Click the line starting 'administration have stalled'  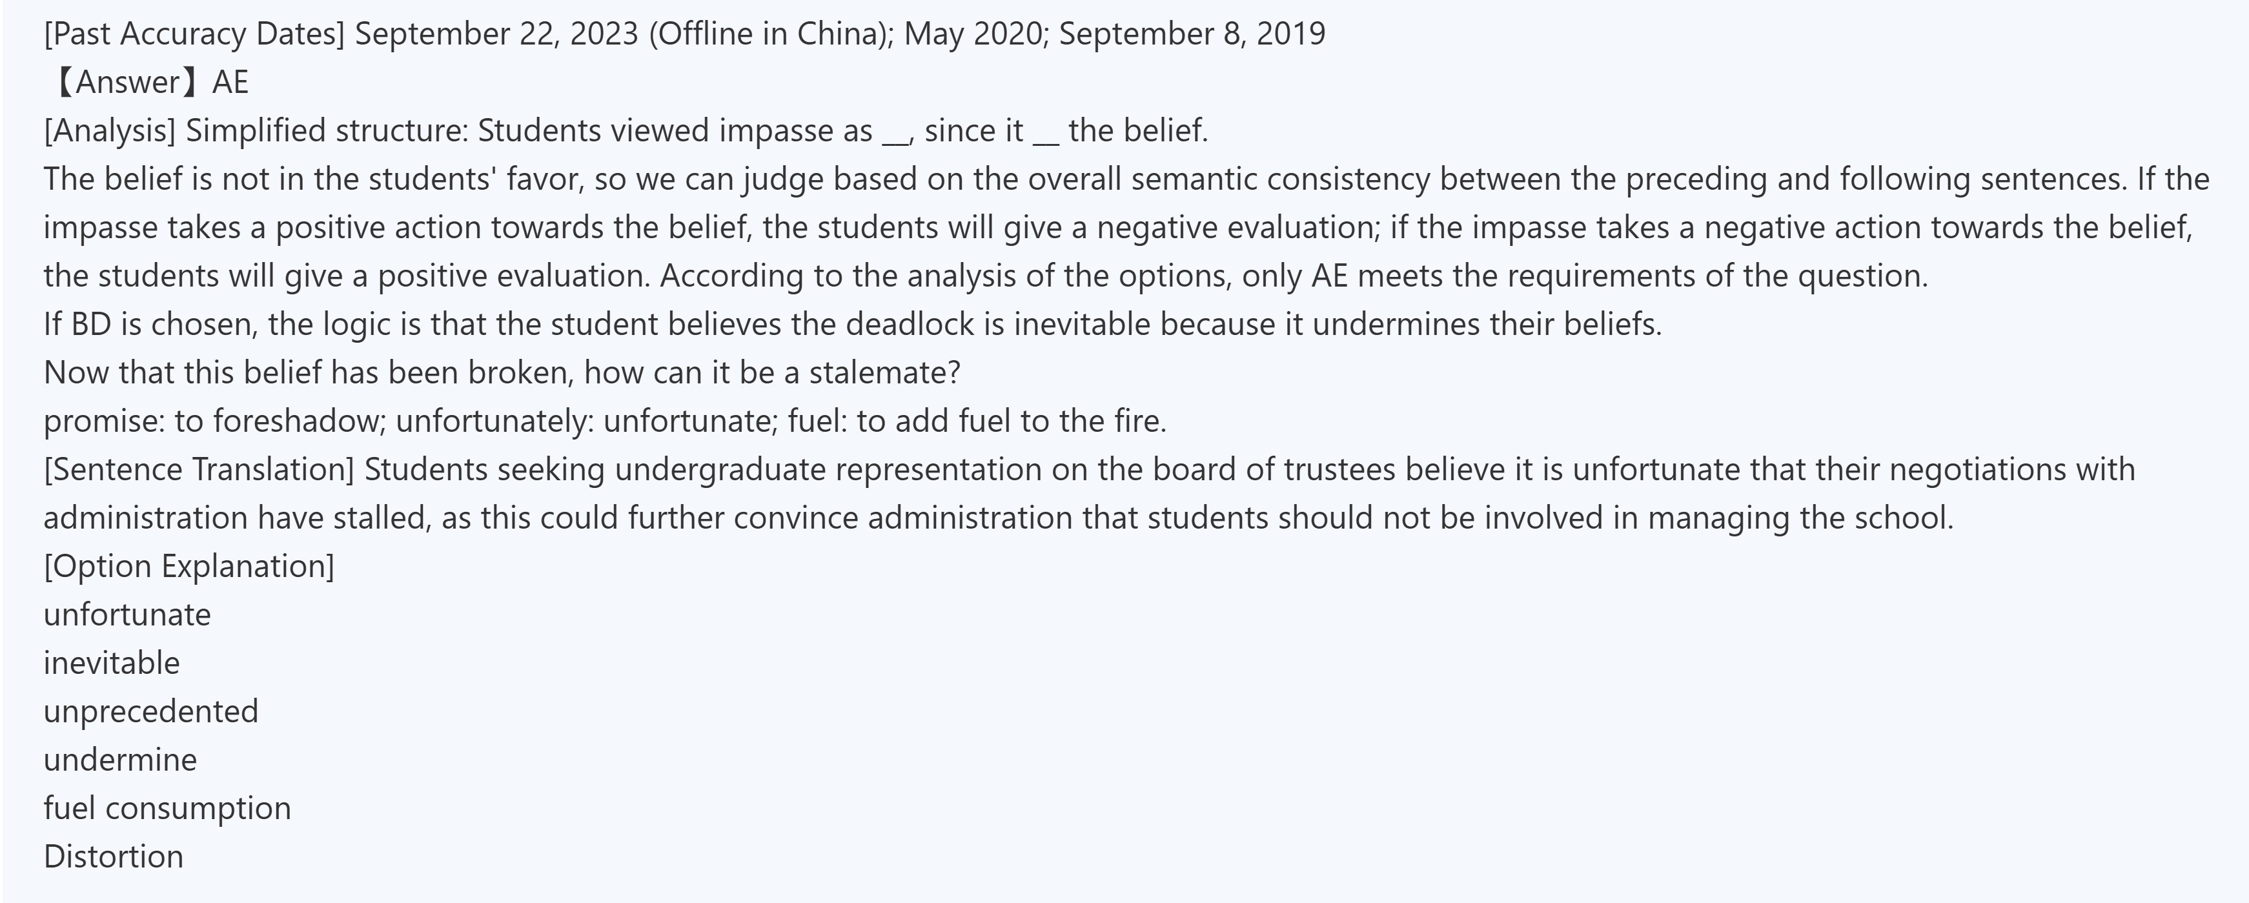click(x=998, y=518)
